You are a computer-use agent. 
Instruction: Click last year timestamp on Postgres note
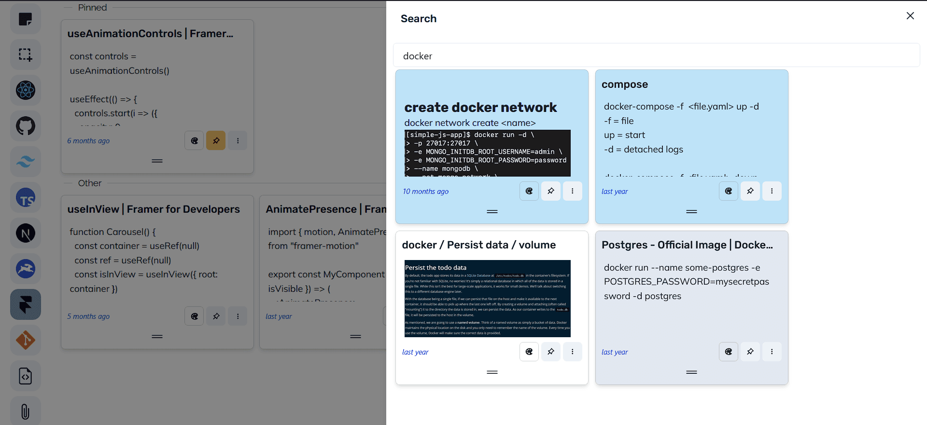[615, 352]
